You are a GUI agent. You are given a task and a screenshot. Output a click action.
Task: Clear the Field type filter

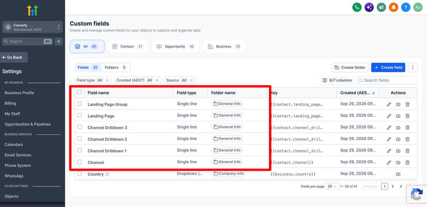pyautogui.click(x=107, y=81)
